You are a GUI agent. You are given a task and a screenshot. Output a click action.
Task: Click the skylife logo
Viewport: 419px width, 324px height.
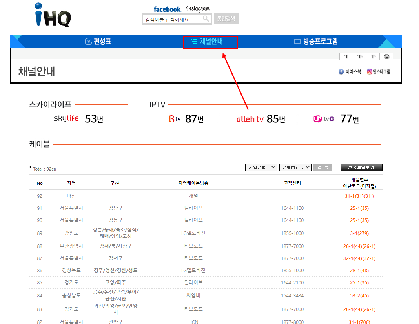(x=66, y=118)
